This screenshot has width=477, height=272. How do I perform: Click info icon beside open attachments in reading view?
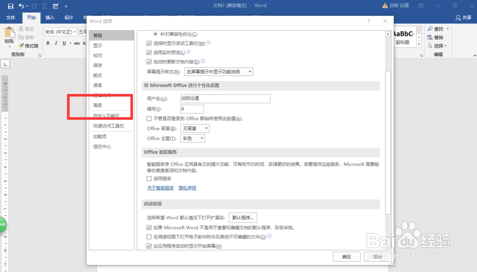[270, 236]
